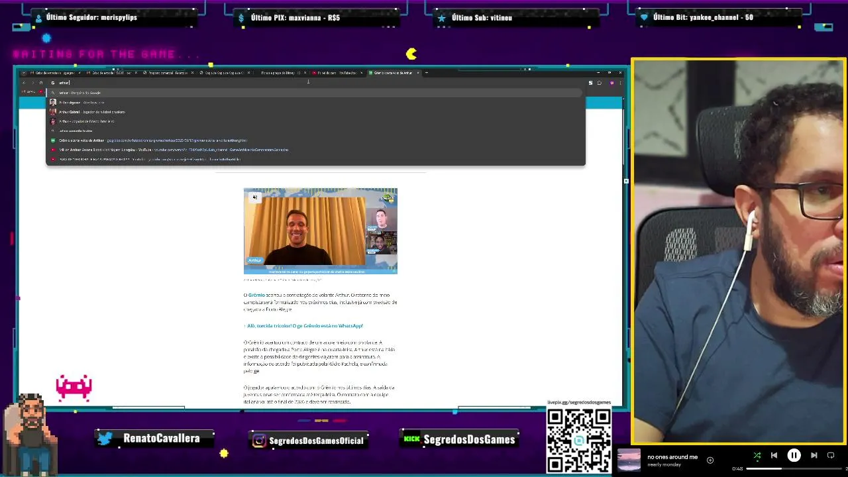This screenshot has height=477, width=848.
Task: Open the browser profile avatar
Action: (611, 83)
